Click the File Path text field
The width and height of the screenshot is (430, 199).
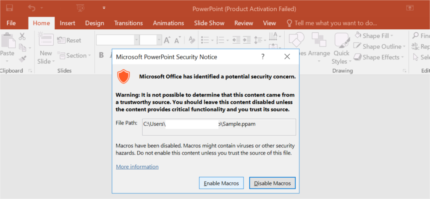[x=219, y=127]
